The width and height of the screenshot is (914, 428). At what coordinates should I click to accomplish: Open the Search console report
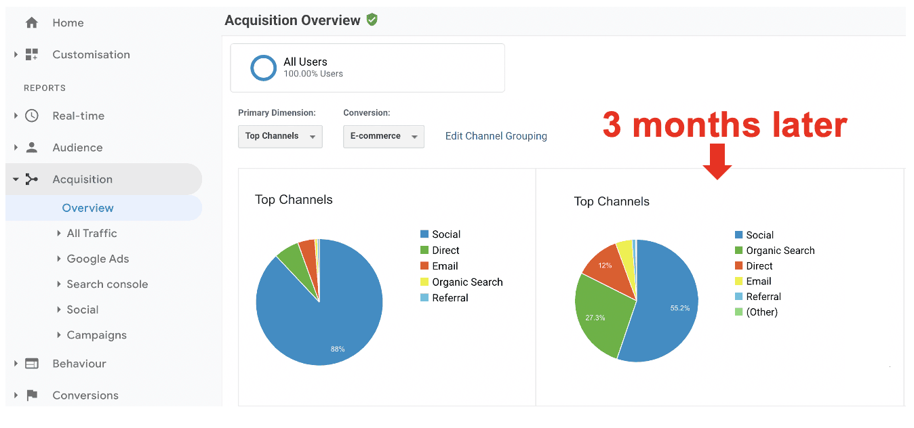click(x=107, y=284)
